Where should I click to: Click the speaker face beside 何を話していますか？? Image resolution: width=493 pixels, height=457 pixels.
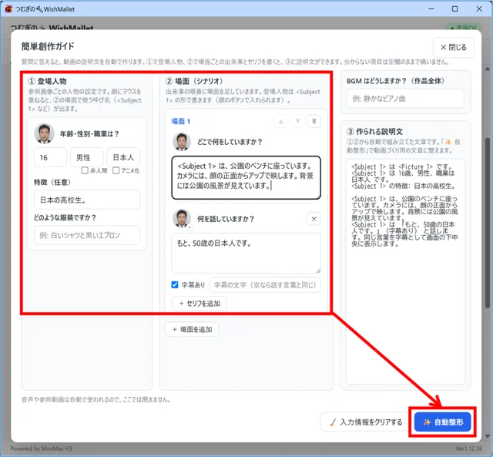[182, 218]
